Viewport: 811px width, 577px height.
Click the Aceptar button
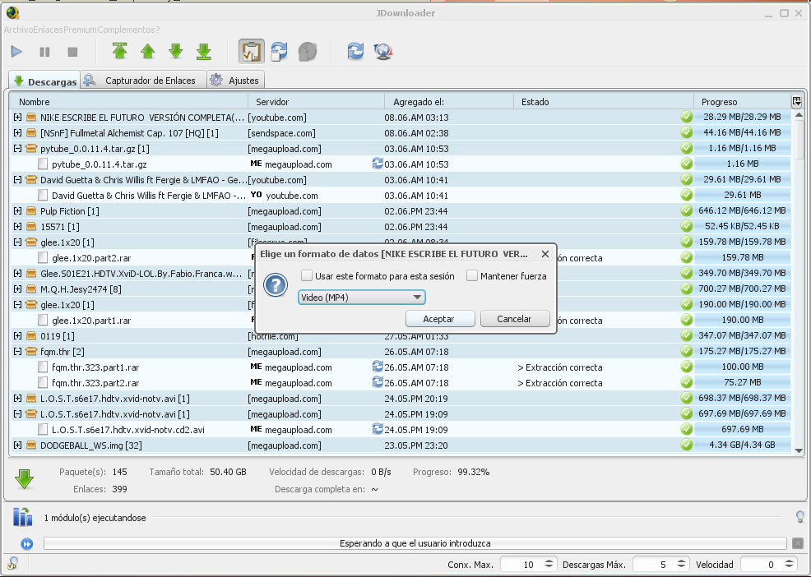[440, 319]
